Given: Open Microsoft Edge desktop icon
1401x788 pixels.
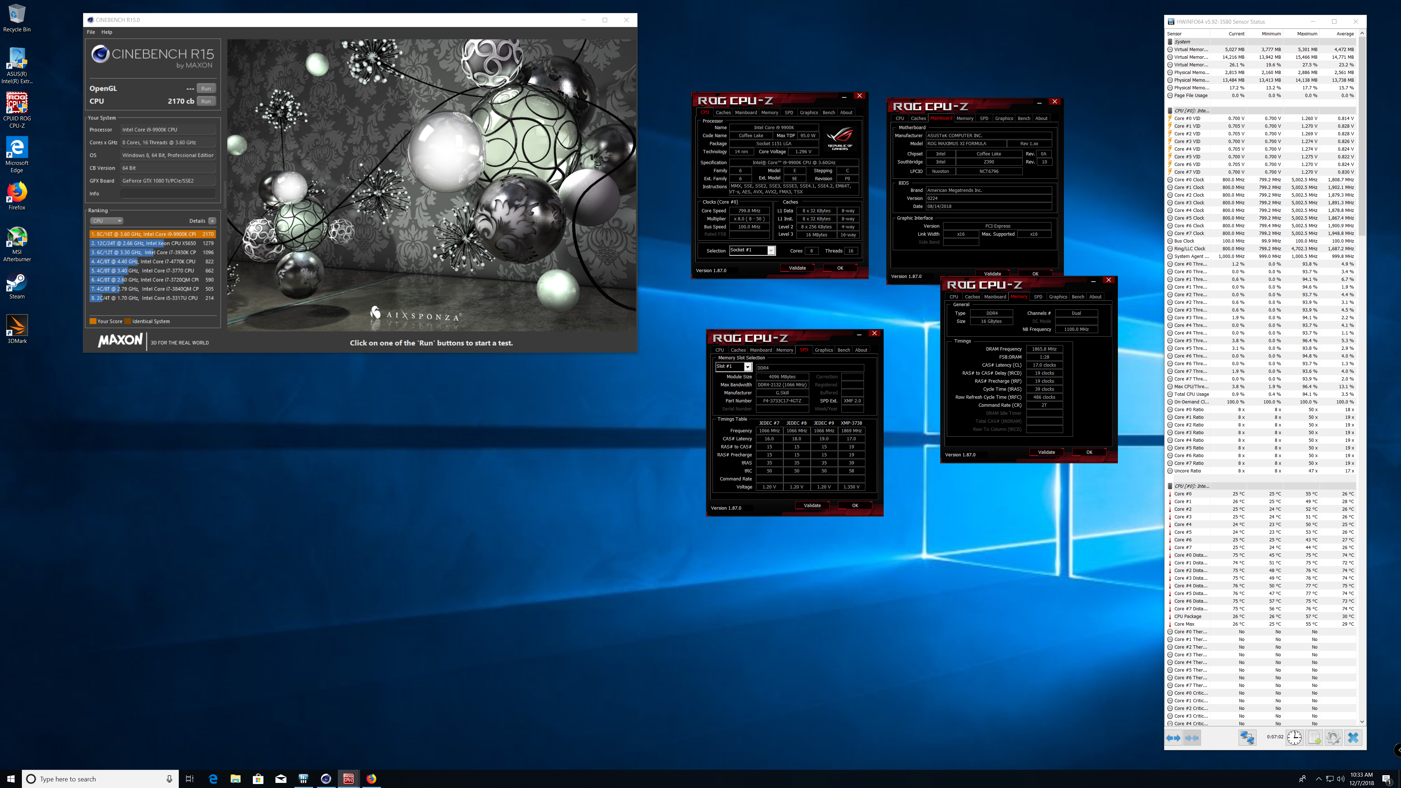Looking at the screenshot, I should click(17, 155).
